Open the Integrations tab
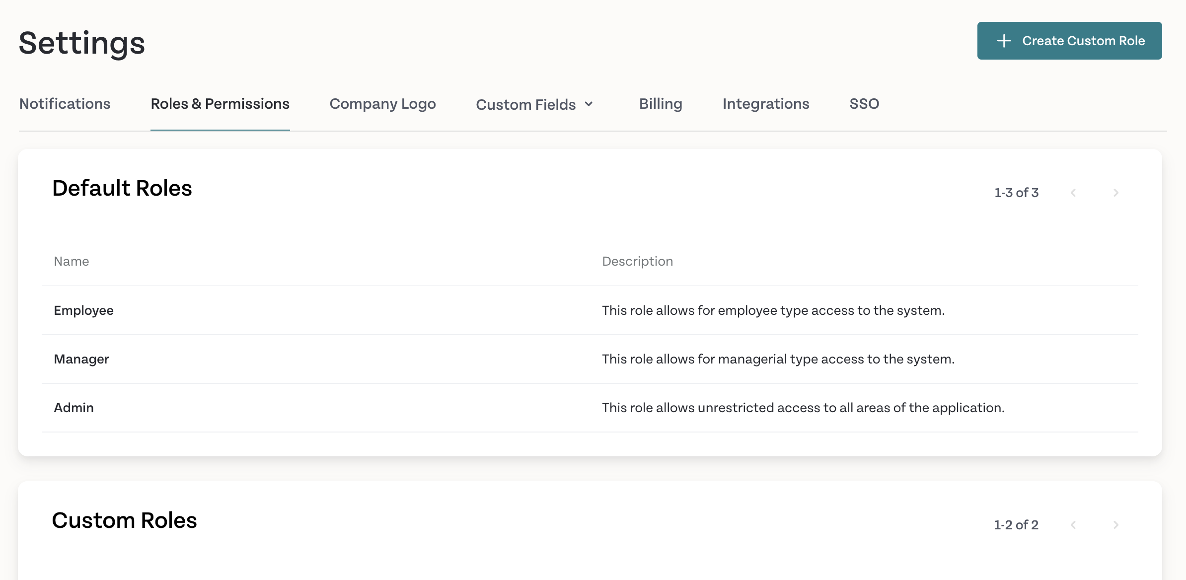Image resolution: width=1186 pixels, height=580 pixels. pos(766,104)
